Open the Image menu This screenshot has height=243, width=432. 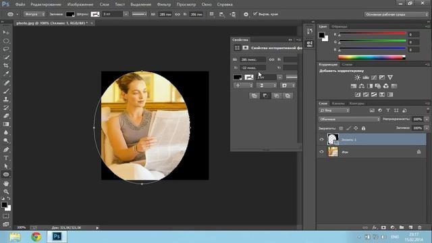(x=80, y=5)
